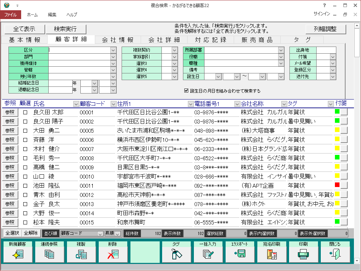
Task: Open the 氏名 column filter arrow
Action: click(x=76, y=104)
